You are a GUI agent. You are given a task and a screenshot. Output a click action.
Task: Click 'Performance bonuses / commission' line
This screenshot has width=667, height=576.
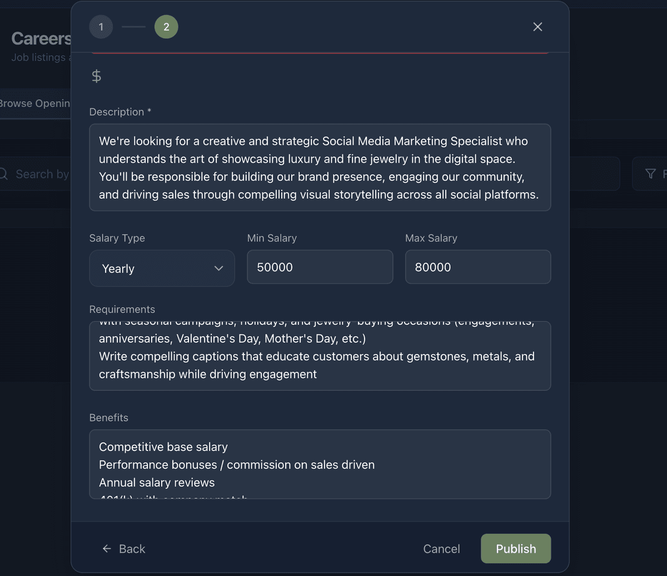pyautogui.click(x=237, y=464)
